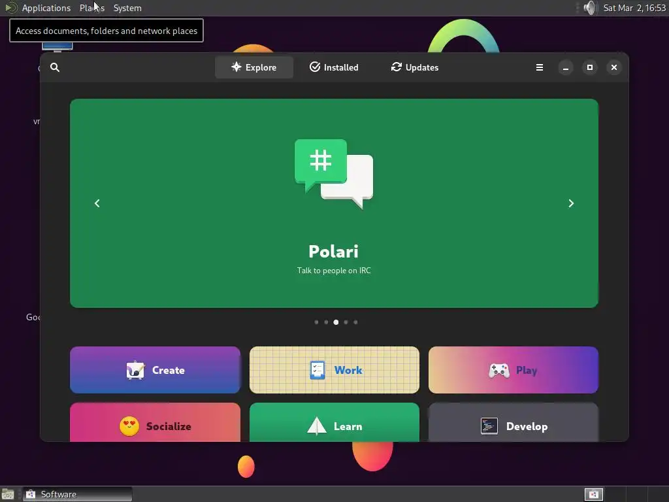Click the volume speaker icon
This screenshot has height=502, width=669.
coord(590,8)
